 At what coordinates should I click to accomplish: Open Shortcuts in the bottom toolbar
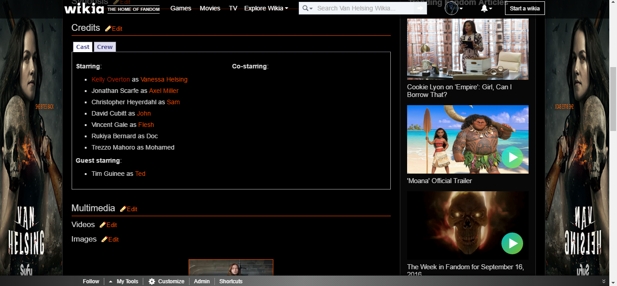click(x=231, y=281)
